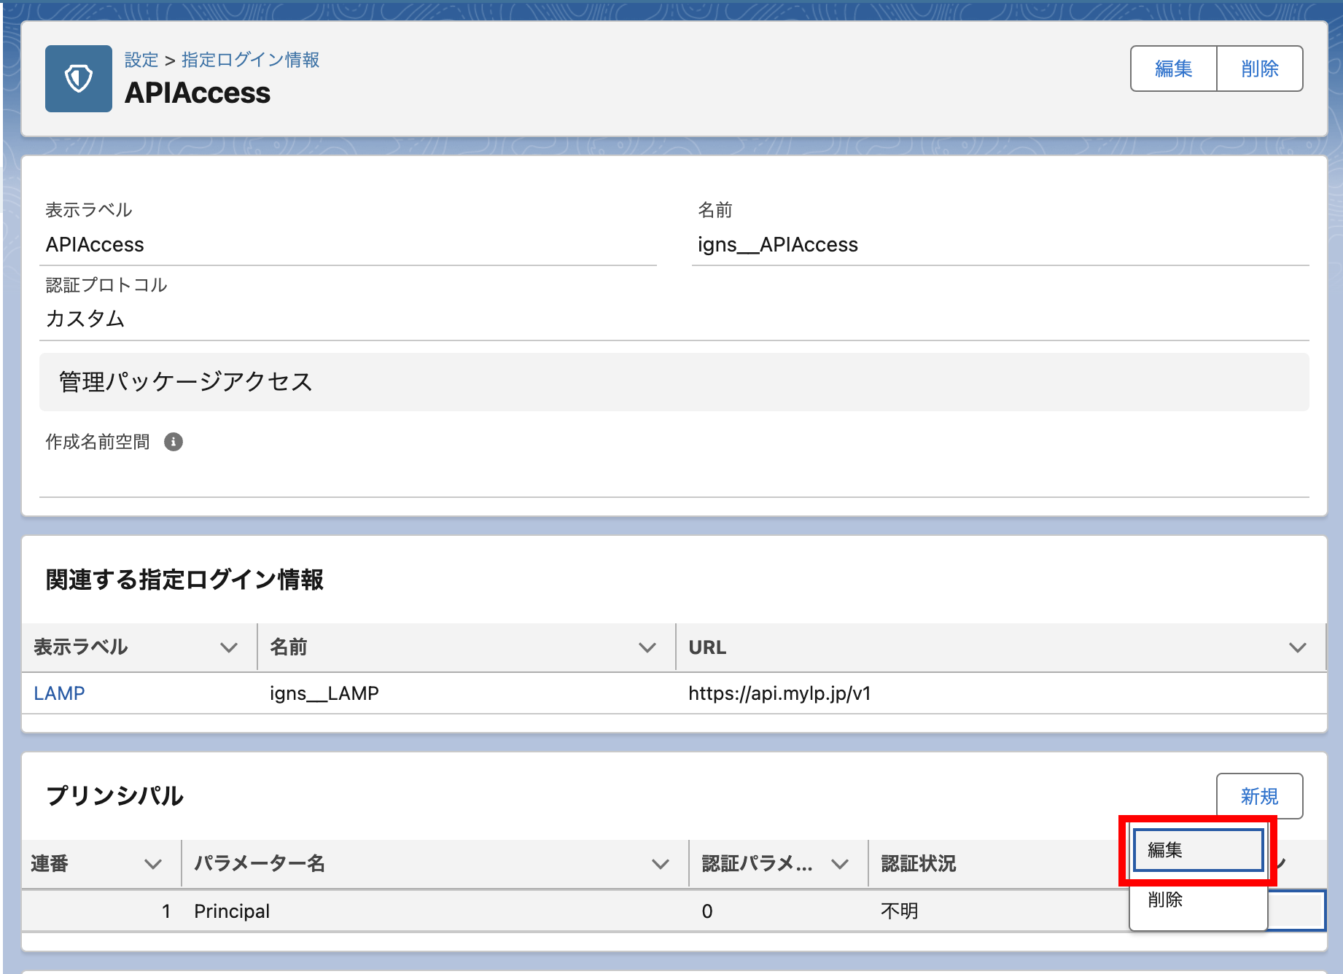1343x974 pixels.
Task: Click the 削除 button in the page header
Action: pos(1259,69)
